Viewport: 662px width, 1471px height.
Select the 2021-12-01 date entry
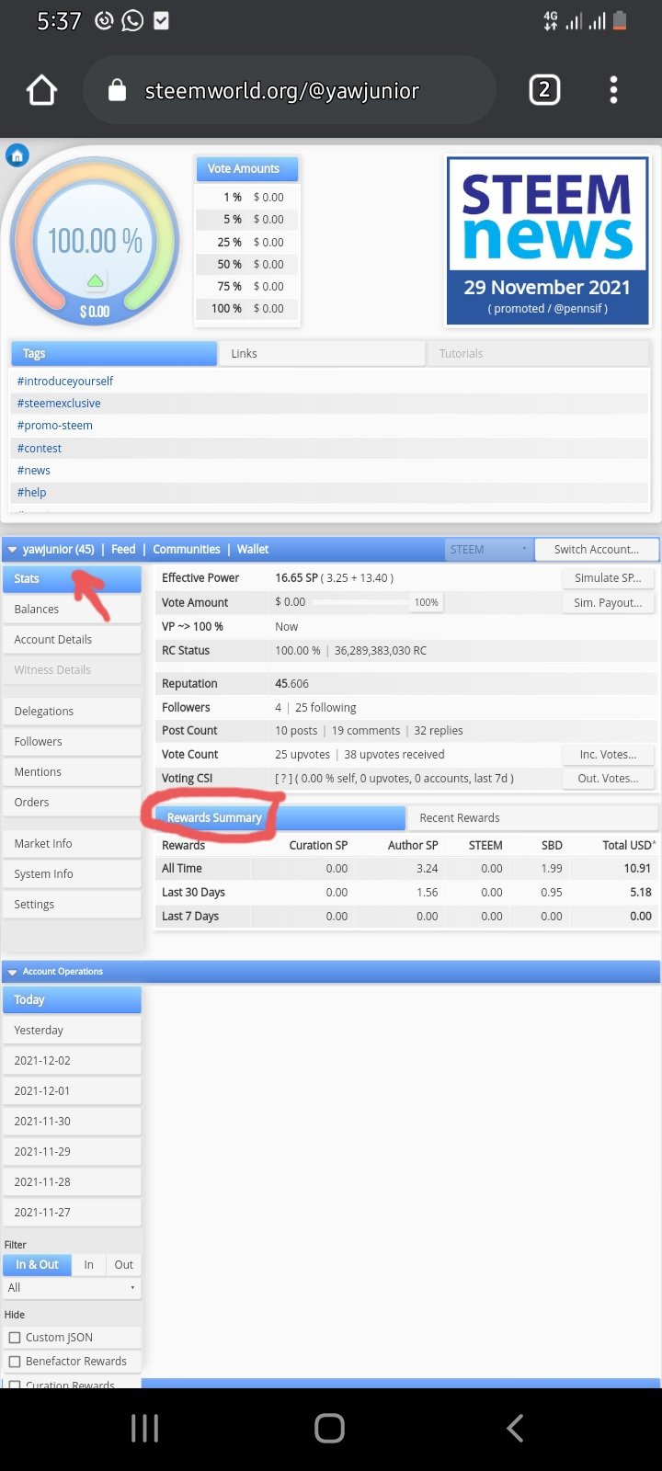(72, 1090)
